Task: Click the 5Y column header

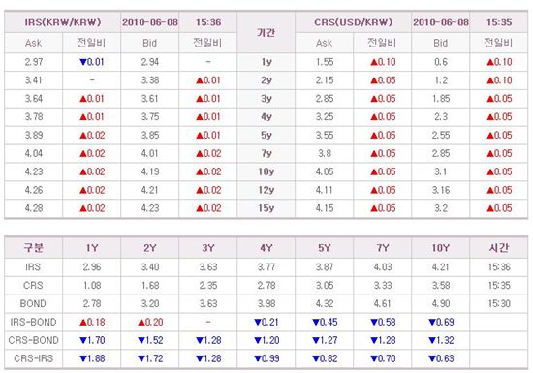Action: click(x=325, y=248)
